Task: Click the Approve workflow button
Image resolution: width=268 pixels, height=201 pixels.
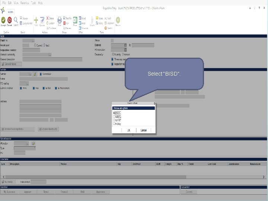Action: pyautogui.click(x=28, y=192)
